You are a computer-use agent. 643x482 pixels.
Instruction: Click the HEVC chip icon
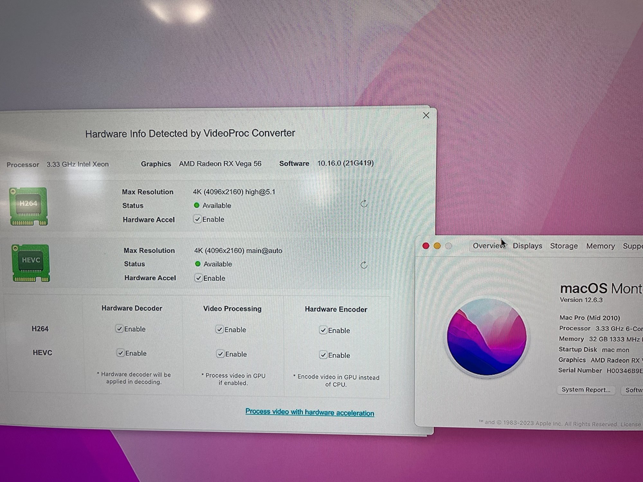click(x=31, y=263)
